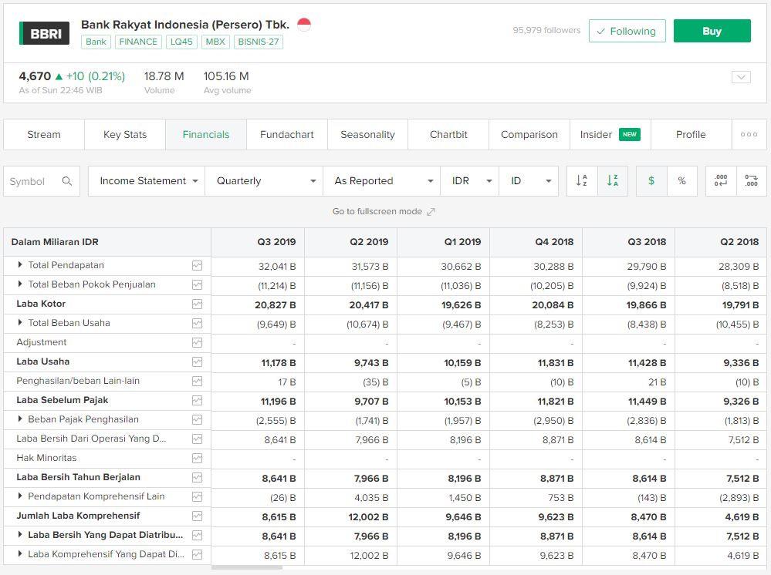Switch to Key Stats tab

pyautogui.click(x=125, y=135)
